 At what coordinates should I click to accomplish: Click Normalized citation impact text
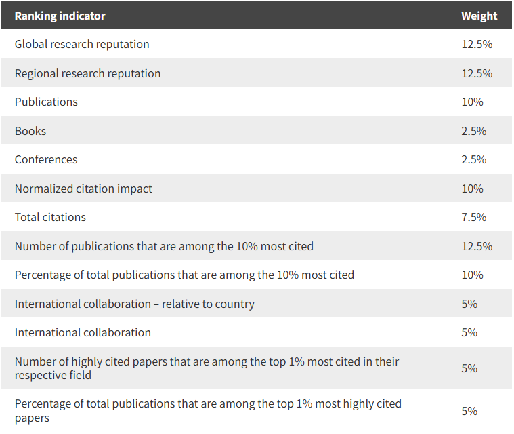click(x=83, y=189)
